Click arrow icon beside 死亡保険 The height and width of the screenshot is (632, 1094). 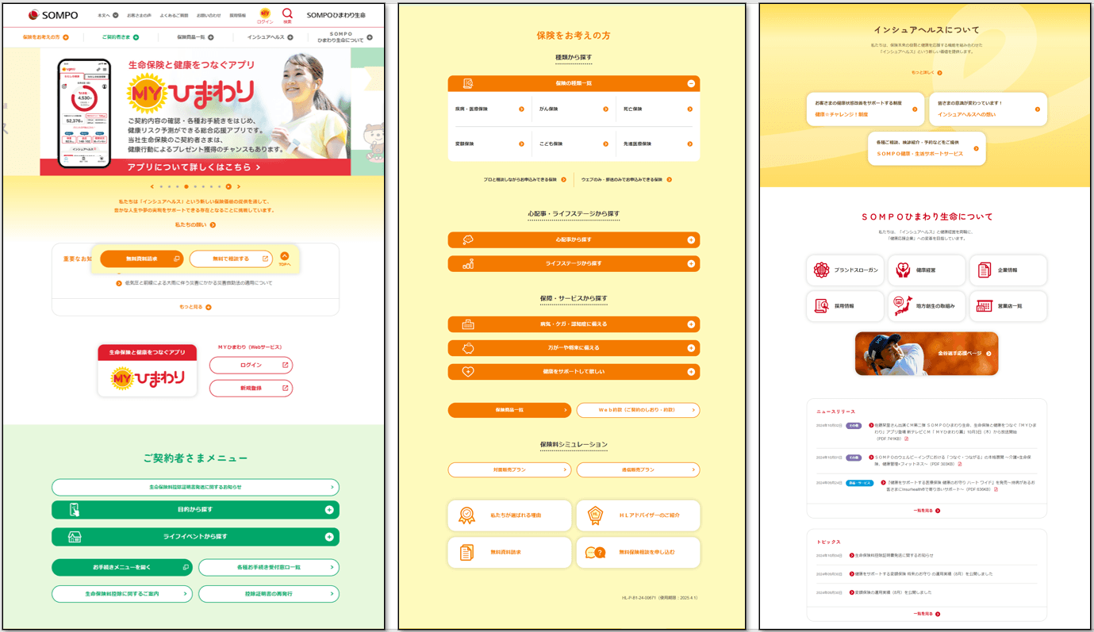coord(689,109)
